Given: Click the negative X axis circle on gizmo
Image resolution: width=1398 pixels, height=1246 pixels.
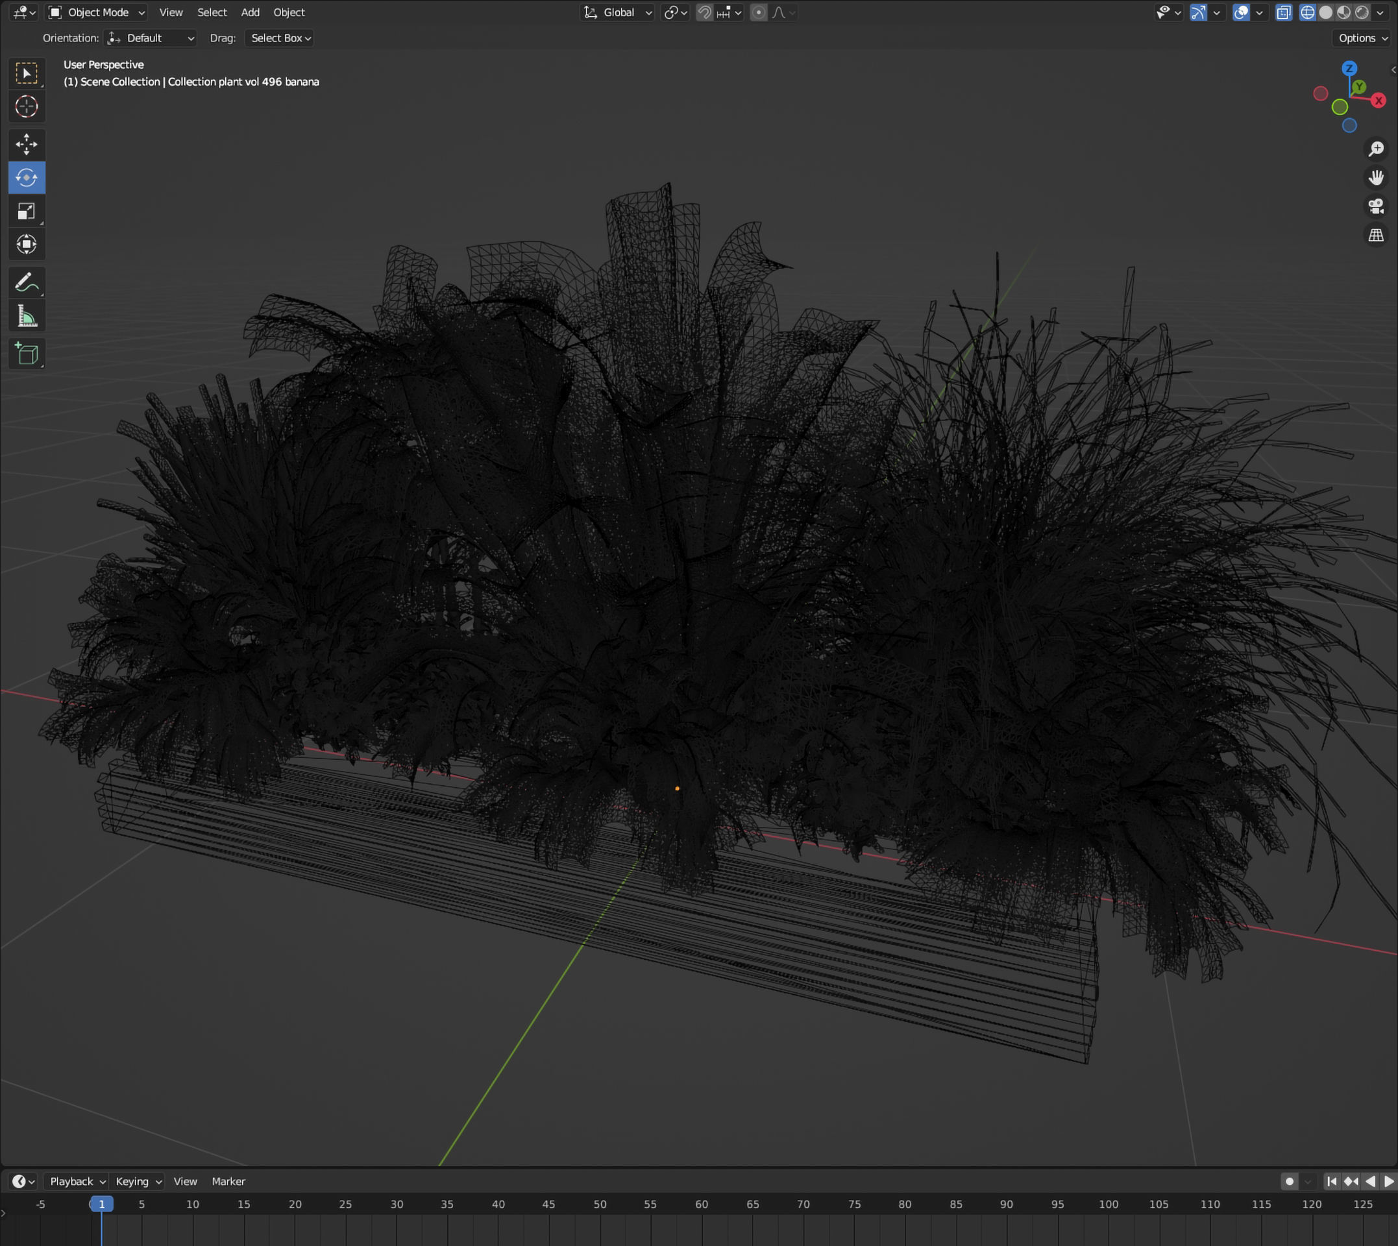Looking at the screenshot, I should coord(1321,94).
